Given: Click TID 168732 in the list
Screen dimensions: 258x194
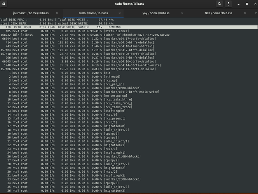Looking at the screenshot, I should (x=6, y=35).
